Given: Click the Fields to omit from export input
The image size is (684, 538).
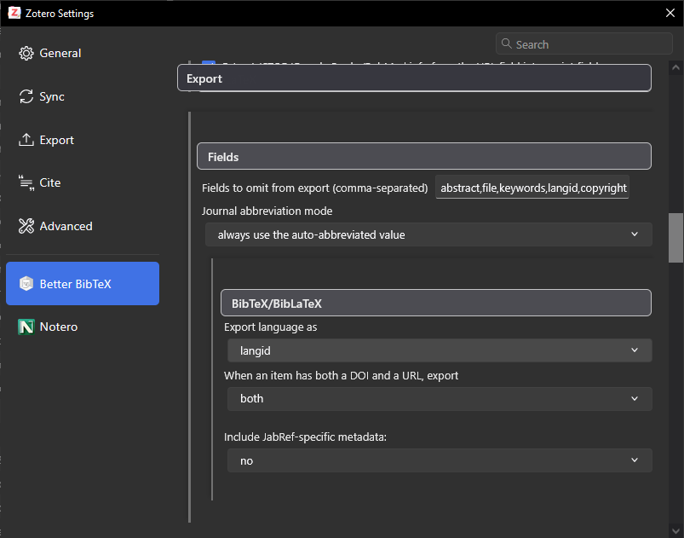Looking at the screenshot, I should point(532,188).
